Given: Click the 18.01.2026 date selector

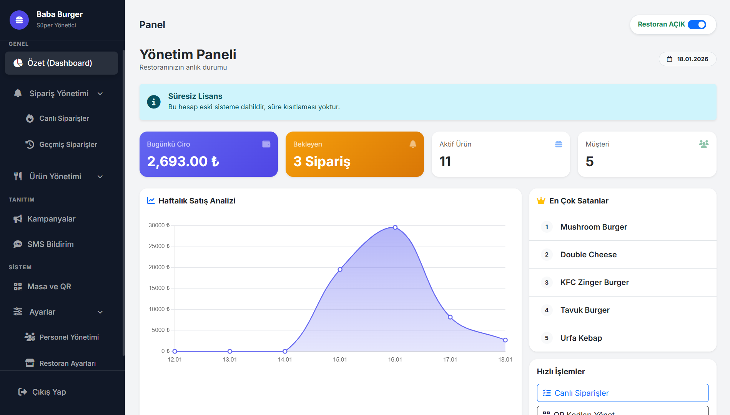Looking at the screenshot, I should [x=687, y=59].
